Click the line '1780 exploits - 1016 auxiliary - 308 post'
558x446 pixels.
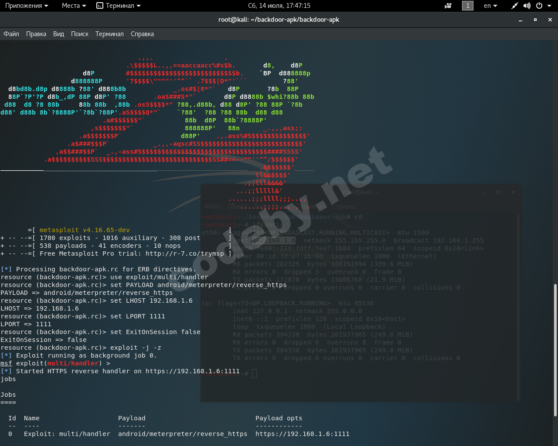coord(120,238)
